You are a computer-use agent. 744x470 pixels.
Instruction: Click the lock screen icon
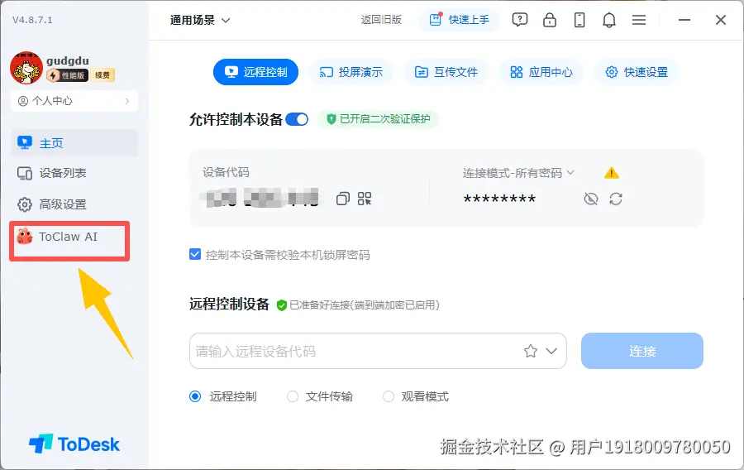coord(550,20)
